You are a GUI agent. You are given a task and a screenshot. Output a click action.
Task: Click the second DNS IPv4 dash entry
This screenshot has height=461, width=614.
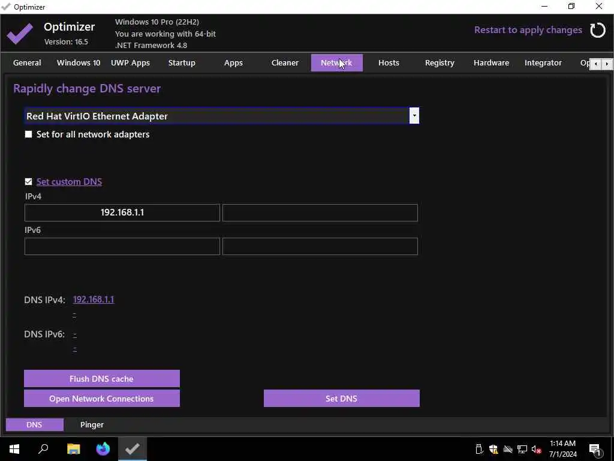(x=74, y=315)
